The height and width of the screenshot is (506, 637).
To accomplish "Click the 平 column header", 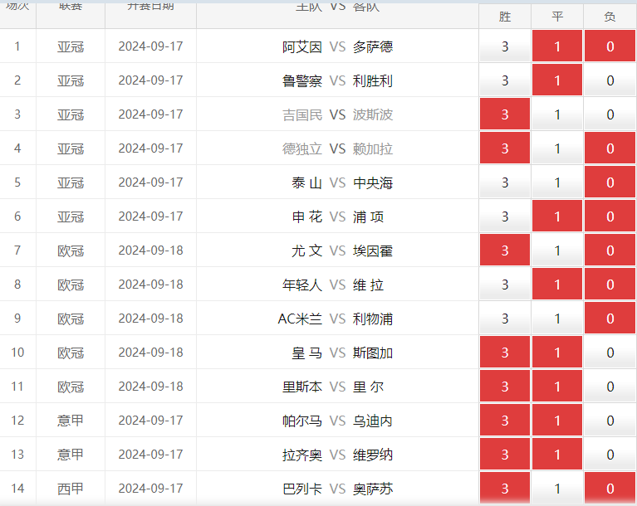I will (x=557, y=17).
